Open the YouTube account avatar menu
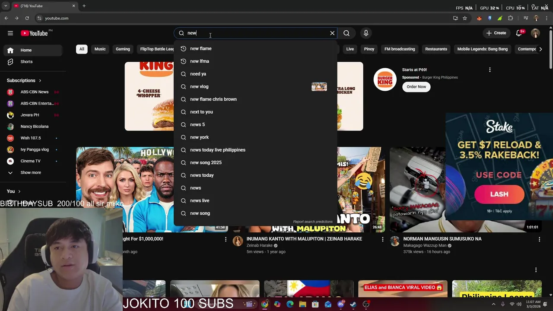This screenshot has height=311, width=553. coord(535,33)
